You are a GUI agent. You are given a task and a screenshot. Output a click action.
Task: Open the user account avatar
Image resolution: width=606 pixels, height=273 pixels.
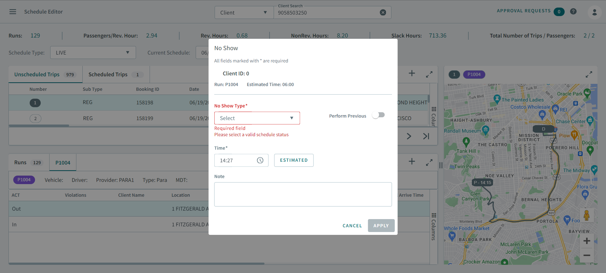[x=594, y=12]
